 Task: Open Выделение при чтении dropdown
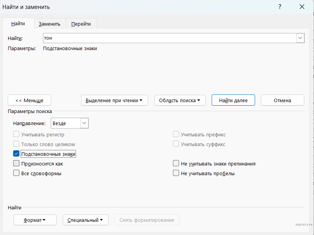(114, 100)
